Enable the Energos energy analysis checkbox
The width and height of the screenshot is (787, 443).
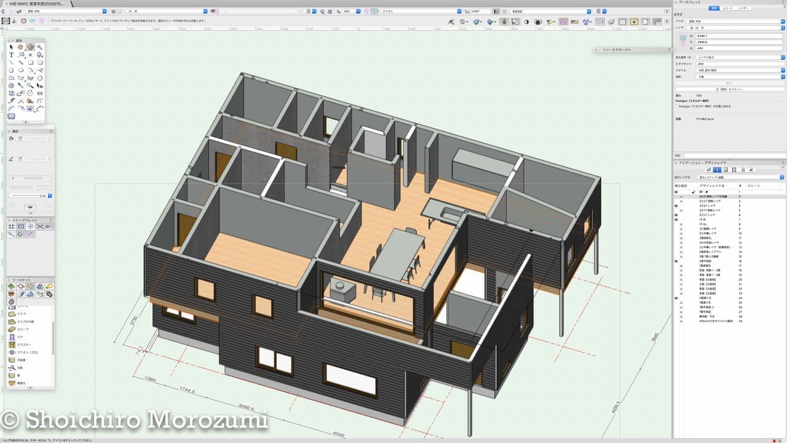point(678,106)
